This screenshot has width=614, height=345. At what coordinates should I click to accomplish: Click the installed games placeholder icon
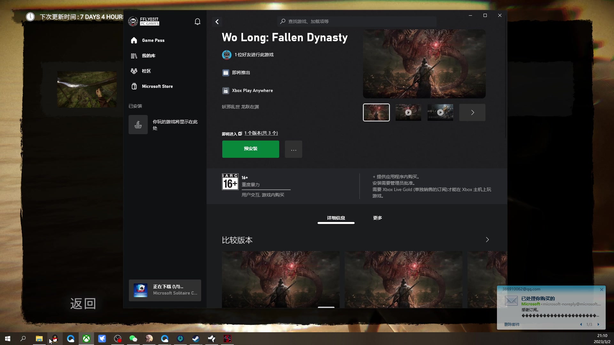pyautogui.click(x=138, y=125)
